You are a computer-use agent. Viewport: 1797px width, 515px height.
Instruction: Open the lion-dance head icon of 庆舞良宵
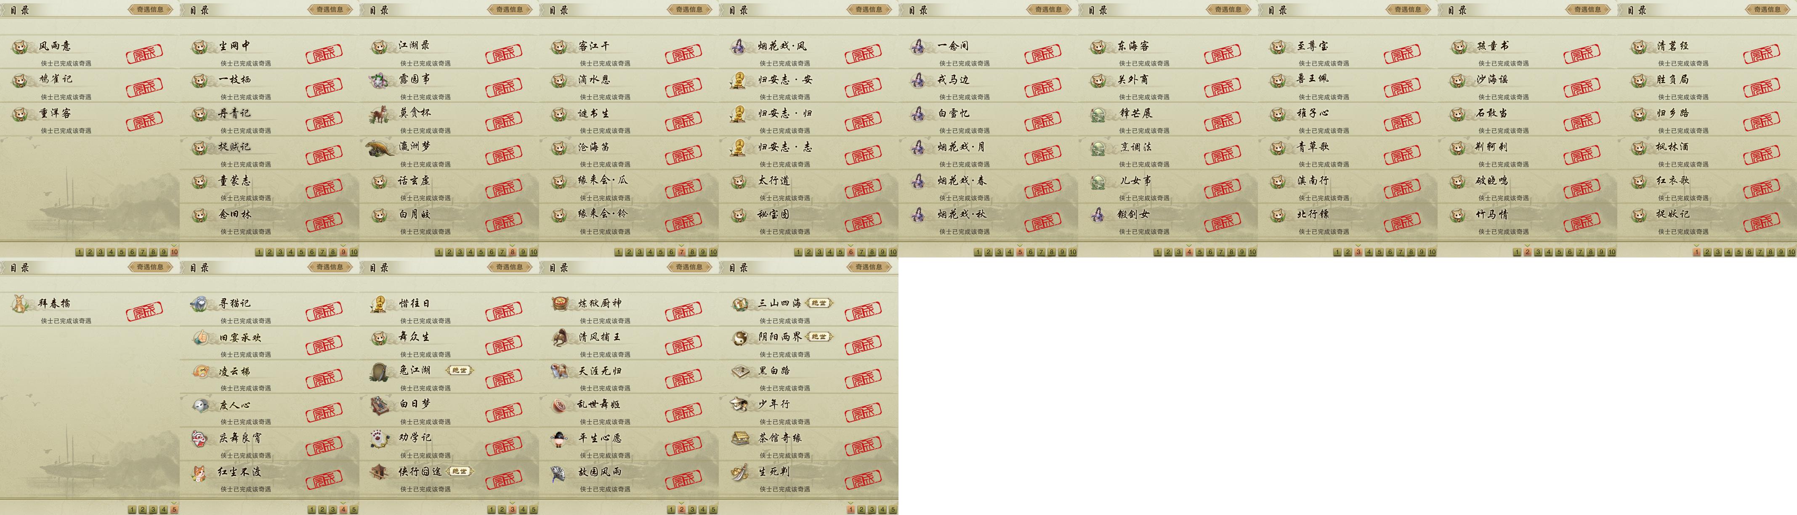coord(200,438)
